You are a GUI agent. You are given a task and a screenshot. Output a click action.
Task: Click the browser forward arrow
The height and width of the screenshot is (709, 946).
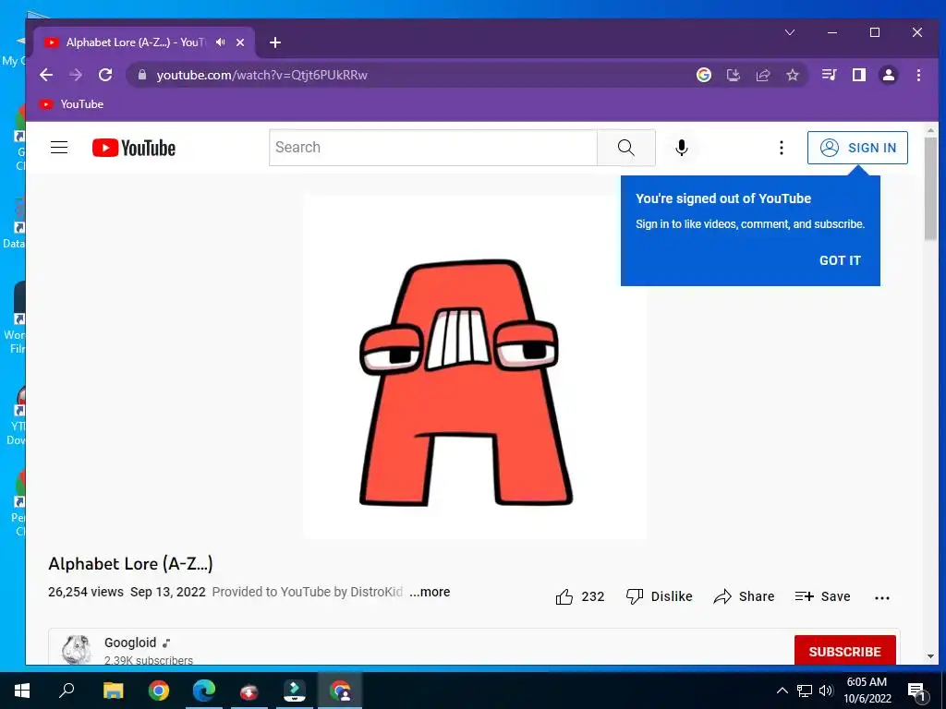point(76,75)
